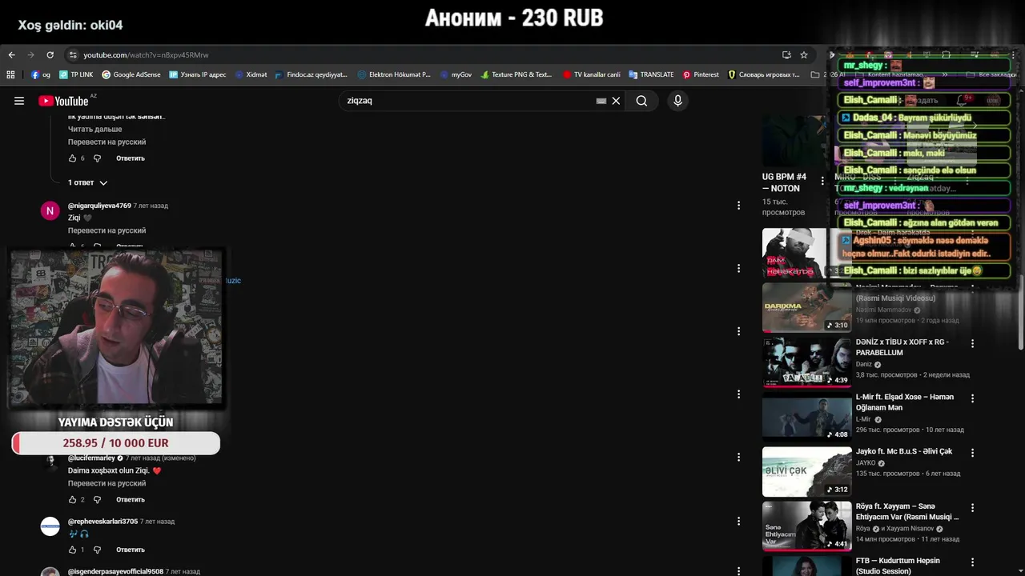Go to the YouTube home logo
Screen dimensions: 1025x576
tap(63, 101)
